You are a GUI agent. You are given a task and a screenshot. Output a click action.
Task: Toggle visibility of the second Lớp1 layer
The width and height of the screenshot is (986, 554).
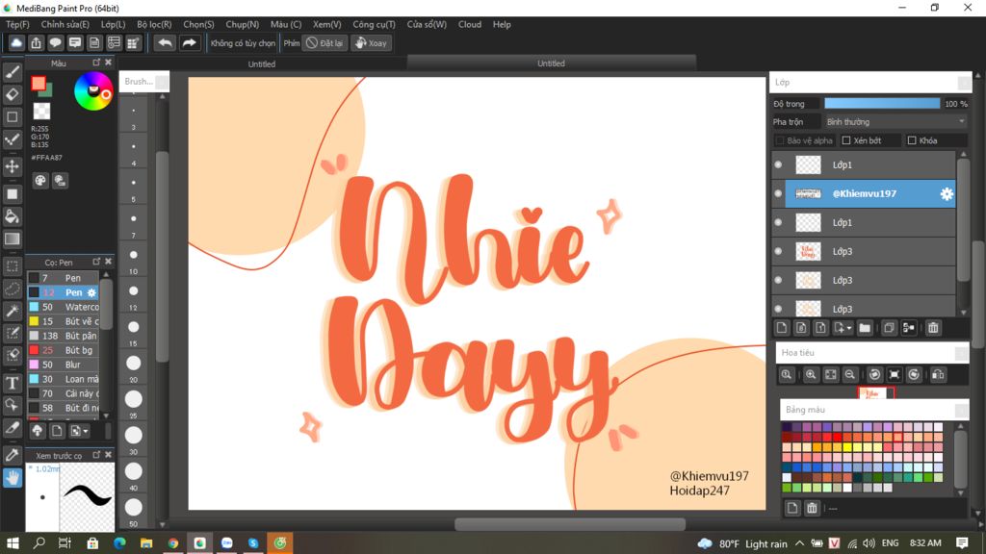click(x=778, y=222)
